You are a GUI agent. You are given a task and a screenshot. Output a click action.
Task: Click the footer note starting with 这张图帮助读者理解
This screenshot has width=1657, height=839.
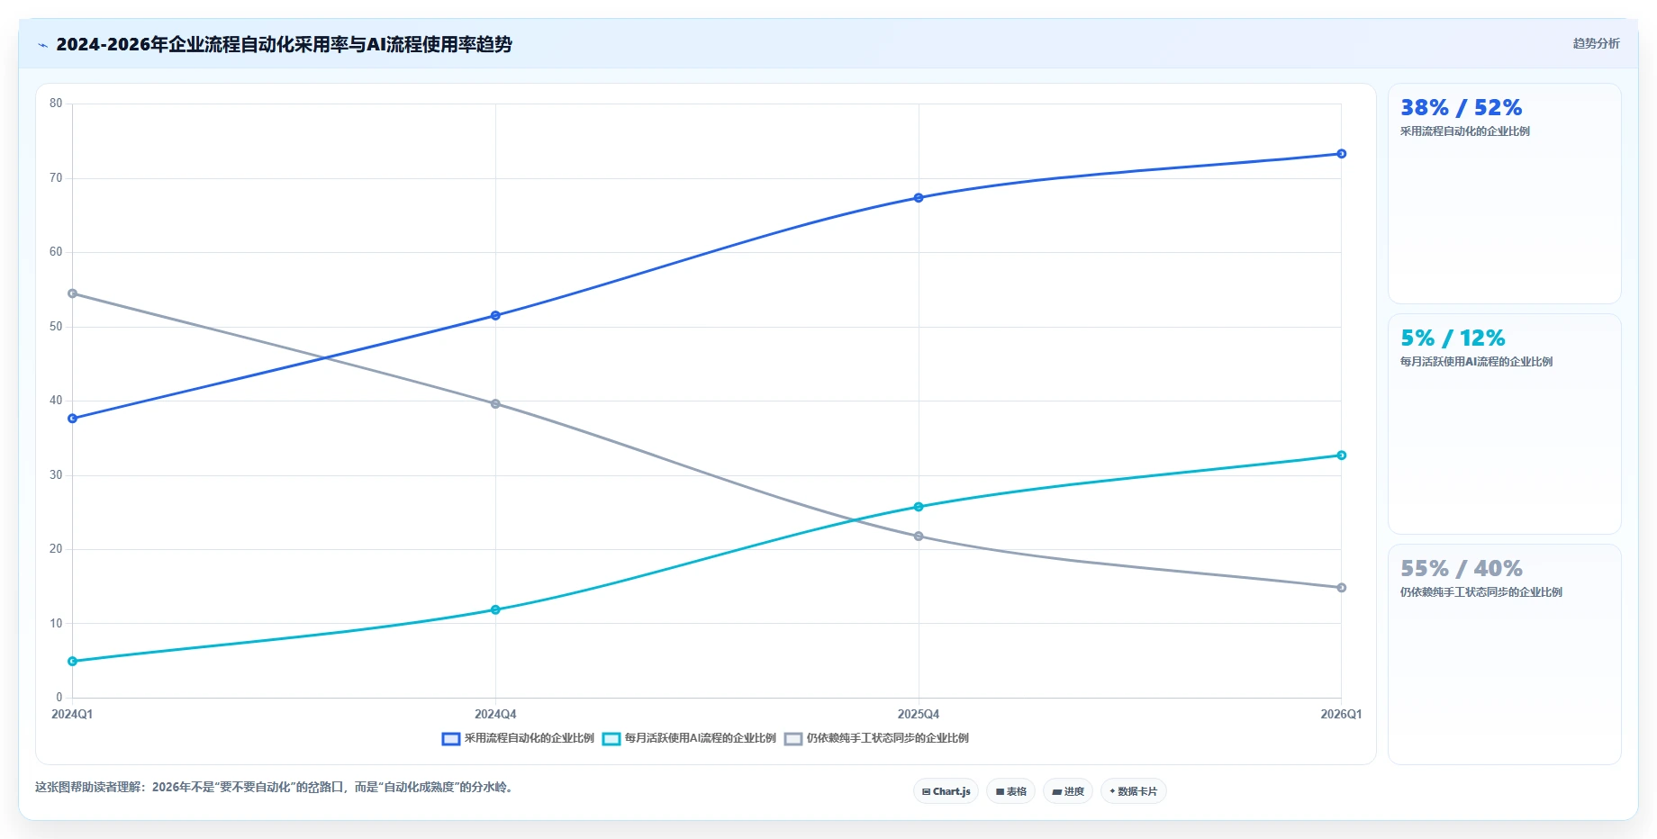276,787
